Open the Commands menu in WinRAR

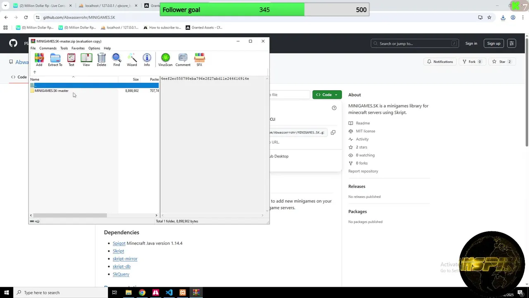coord(48,48)
